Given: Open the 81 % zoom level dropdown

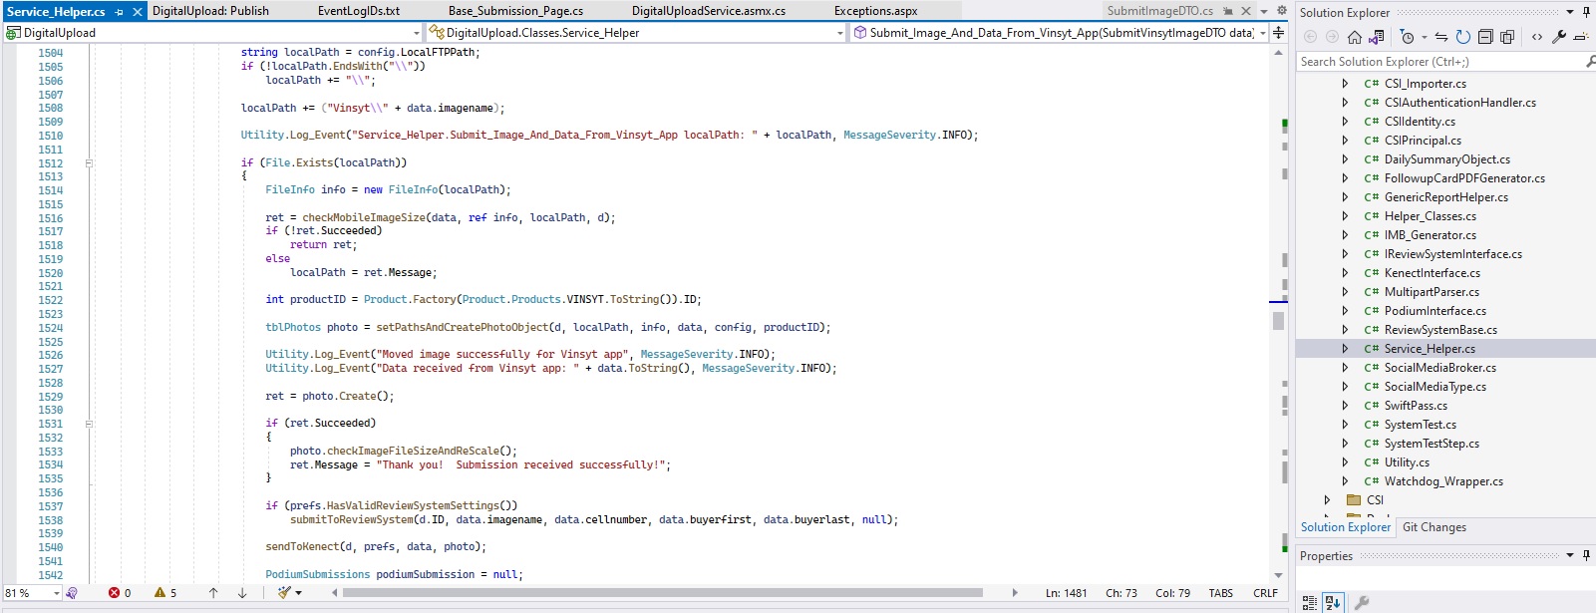Looking at the screenshot, I should click(x=56, y=593).
